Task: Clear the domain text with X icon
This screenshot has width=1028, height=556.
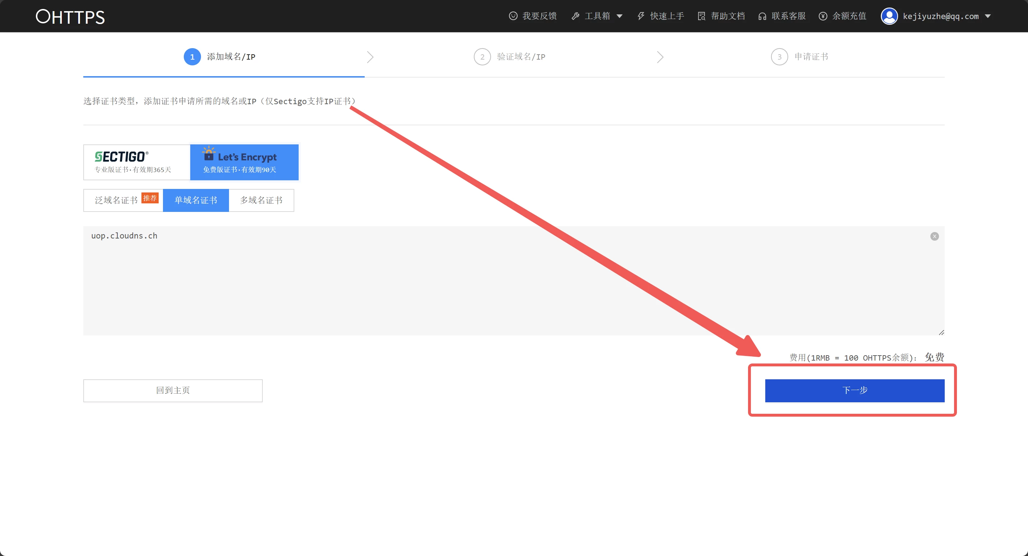Action: point(934,236)
